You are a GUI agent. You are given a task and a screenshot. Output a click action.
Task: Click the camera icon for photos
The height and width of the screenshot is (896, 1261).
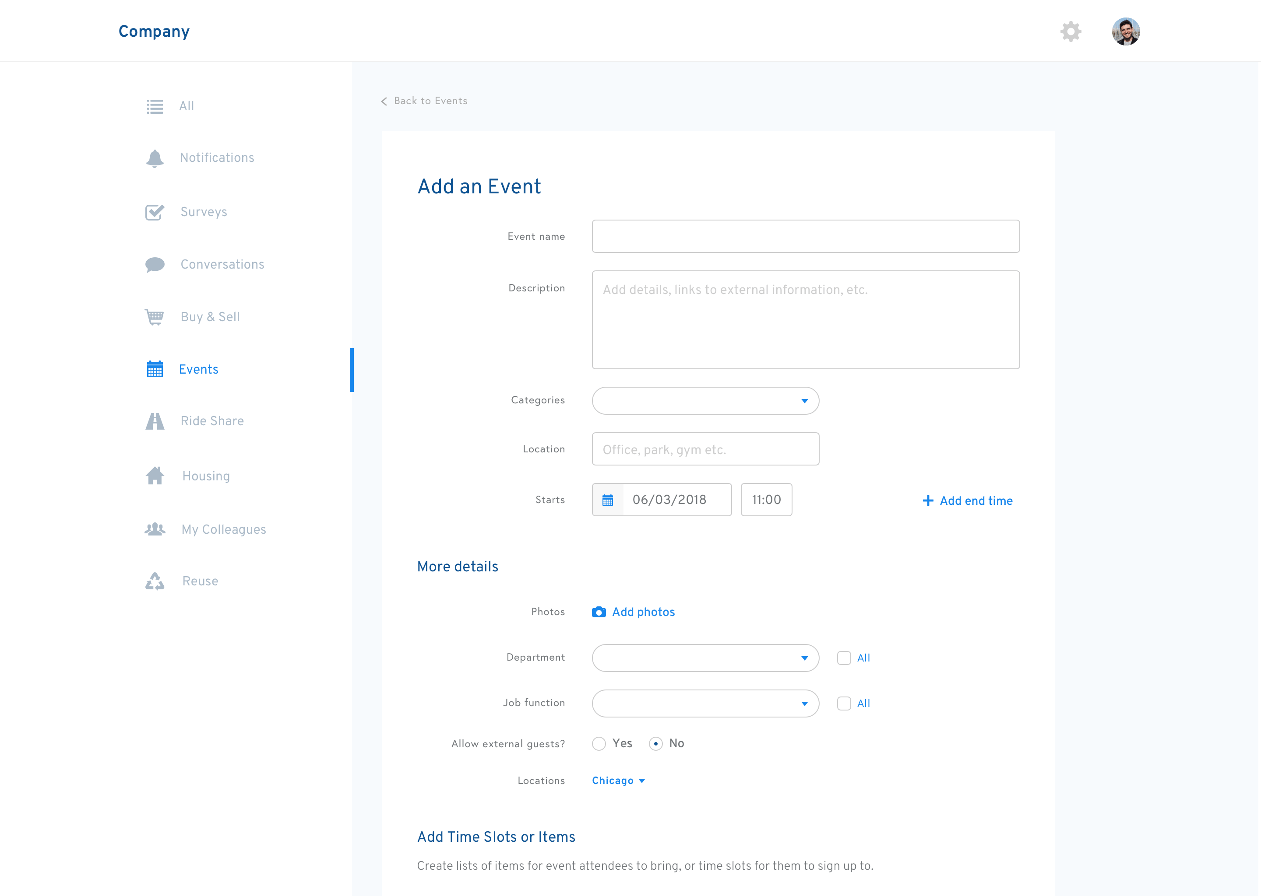tap(599, 612)
